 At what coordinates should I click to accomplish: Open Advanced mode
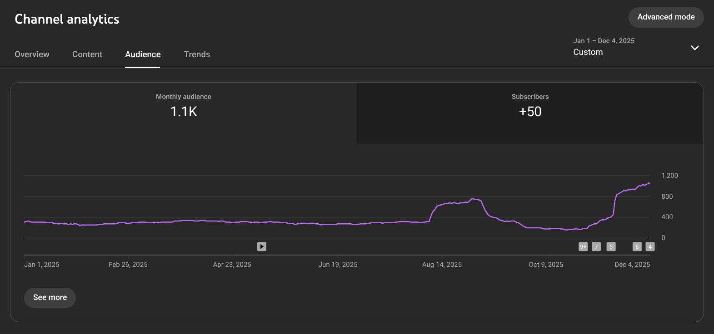point(666,17)
